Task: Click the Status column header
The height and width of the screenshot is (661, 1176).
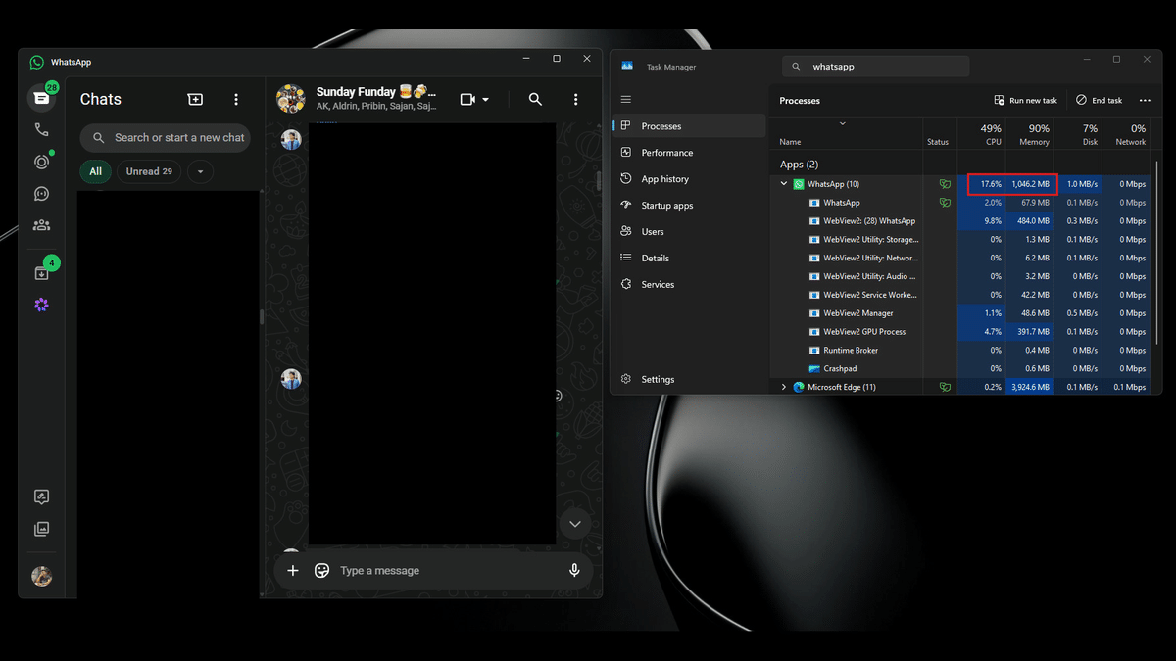Action: point(938,142)
